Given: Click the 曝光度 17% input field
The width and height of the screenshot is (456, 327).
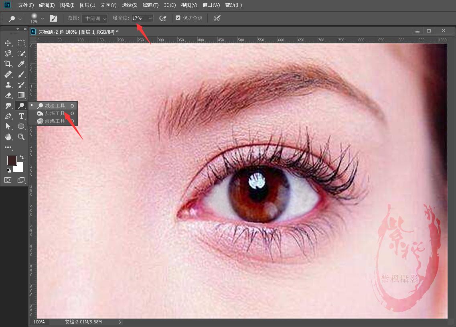Looking at the screenshot, I should [x=139, y=18].
